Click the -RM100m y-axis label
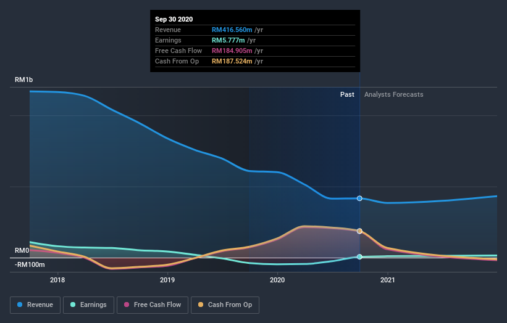507x323 pixels. pos(30,264)
